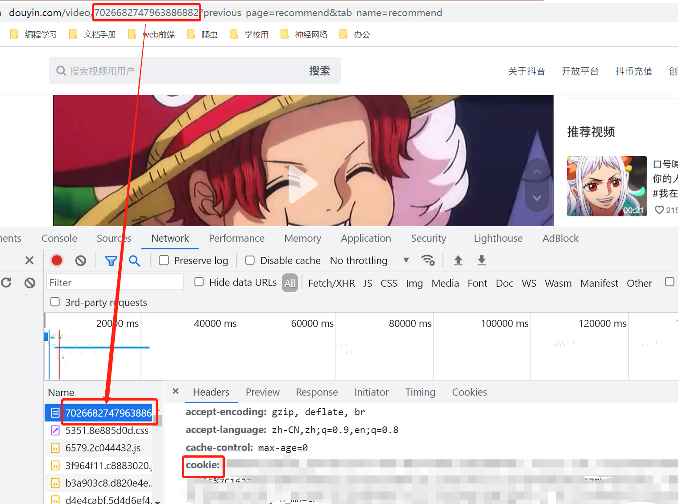Toggle the blue filter funnel icon

point(111,260)
